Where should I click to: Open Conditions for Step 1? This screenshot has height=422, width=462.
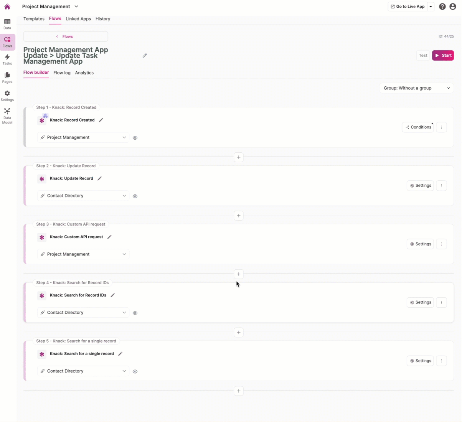418,127
